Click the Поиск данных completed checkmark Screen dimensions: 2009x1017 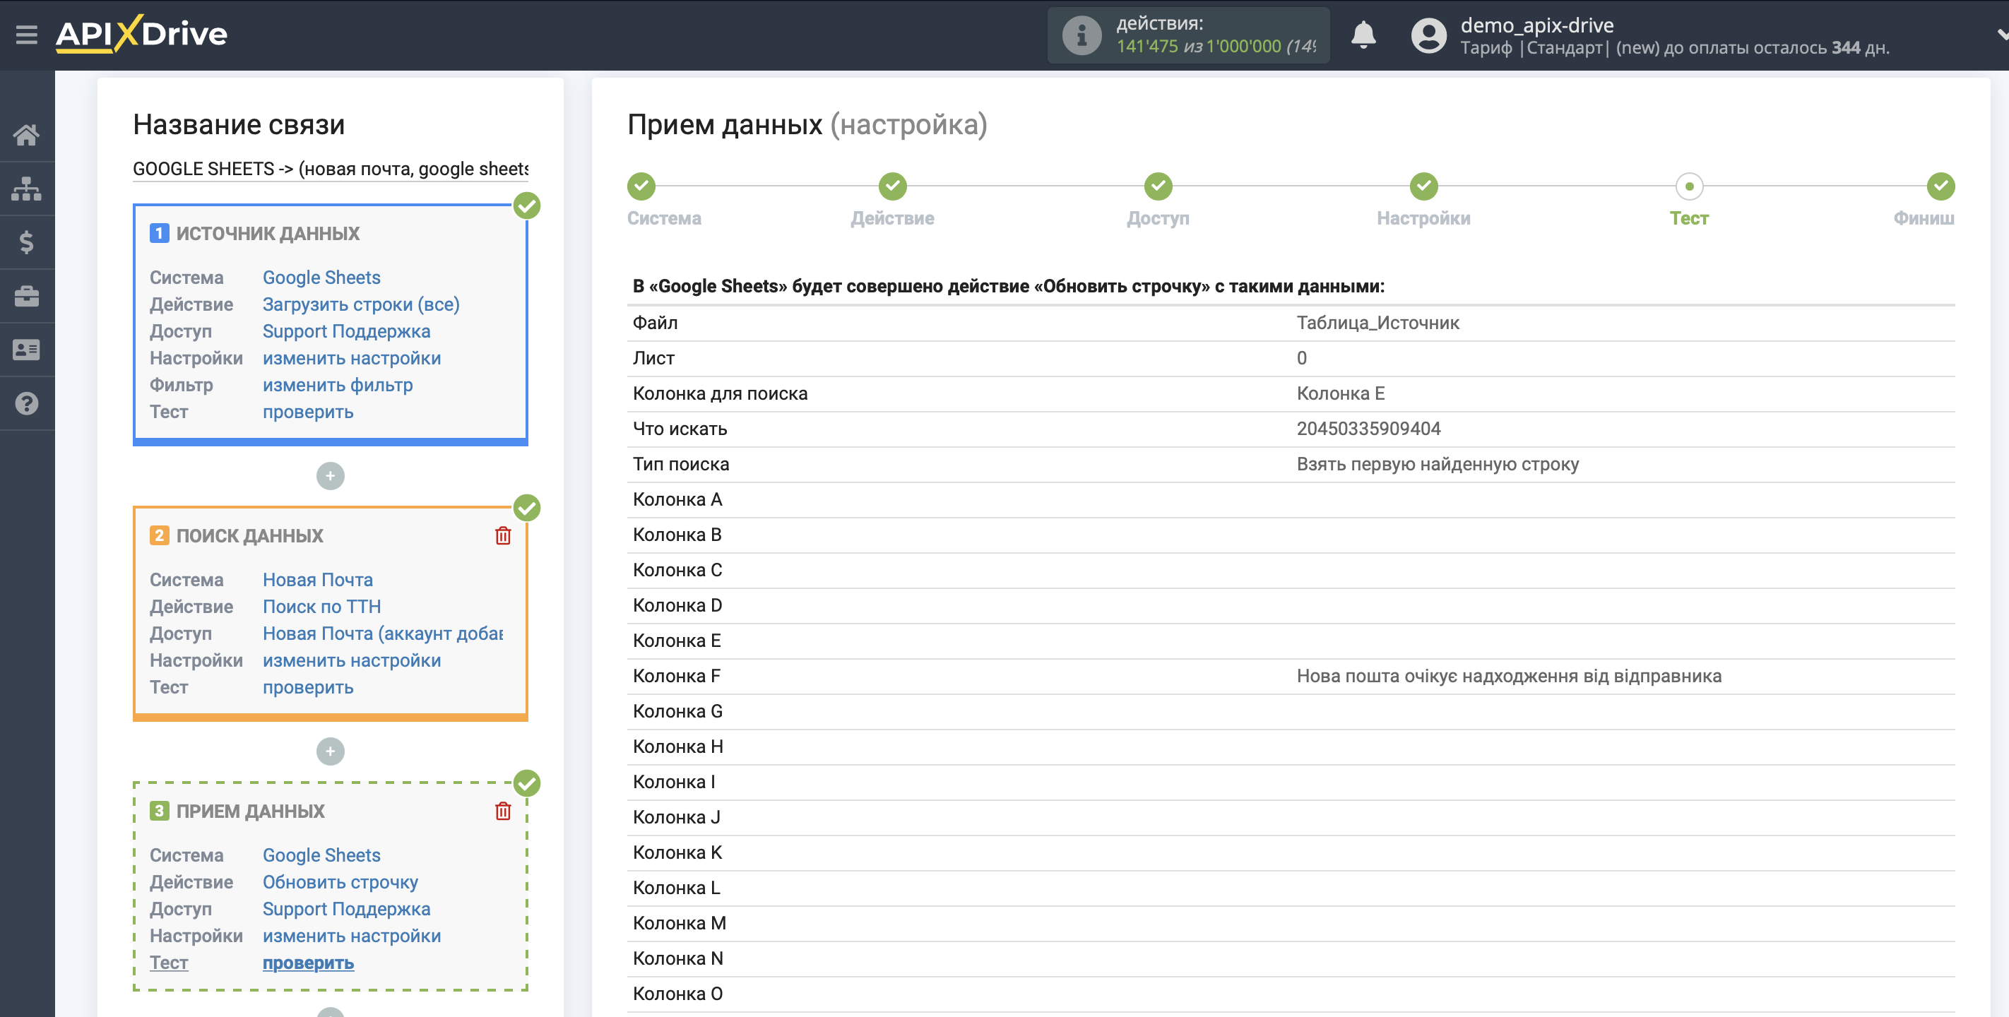pyautogui.click(x=527, y=508)
